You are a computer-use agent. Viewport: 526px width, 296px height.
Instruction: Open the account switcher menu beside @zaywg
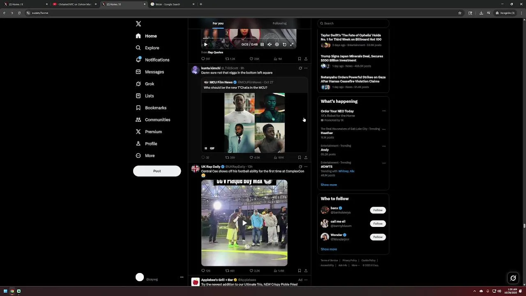182,277
